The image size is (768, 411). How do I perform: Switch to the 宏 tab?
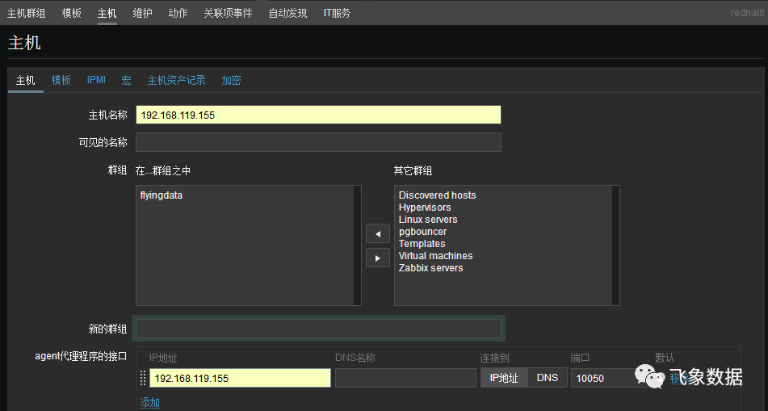pyautogui.click(x=126, y=80)
